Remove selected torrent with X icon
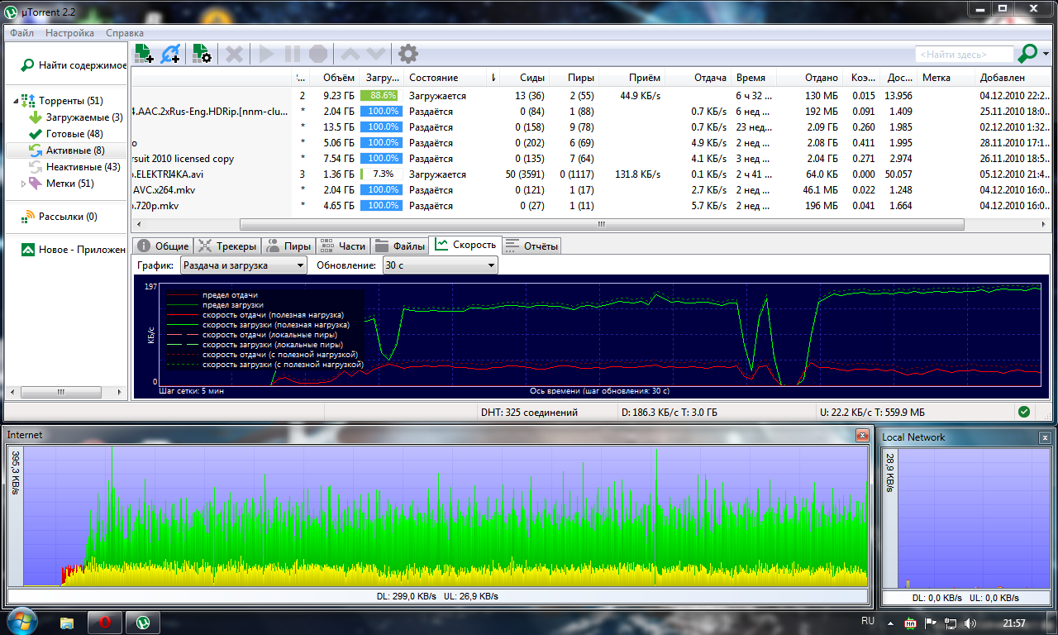Screen dimensions: 1058x635 (235, 54)
